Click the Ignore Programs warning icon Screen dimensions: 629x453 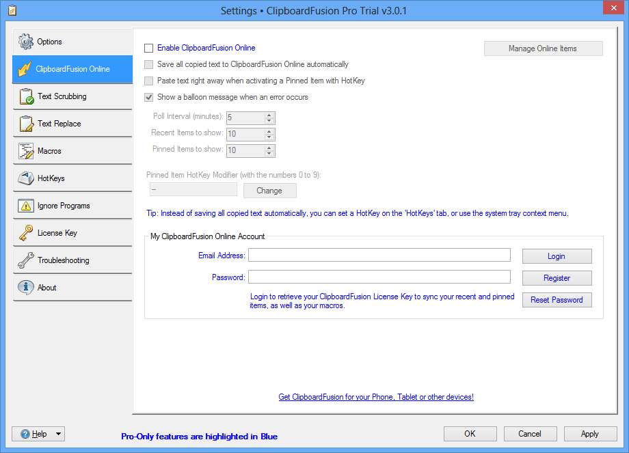coord(26,206)
